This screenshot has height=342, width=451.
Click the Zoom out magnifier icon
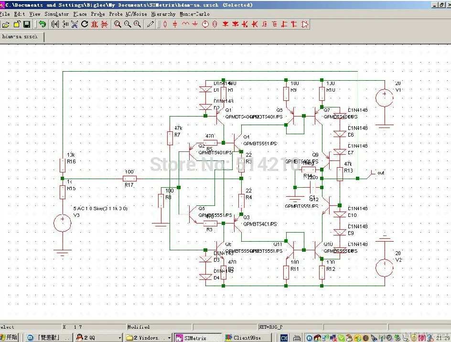click(x=128, y=24)
